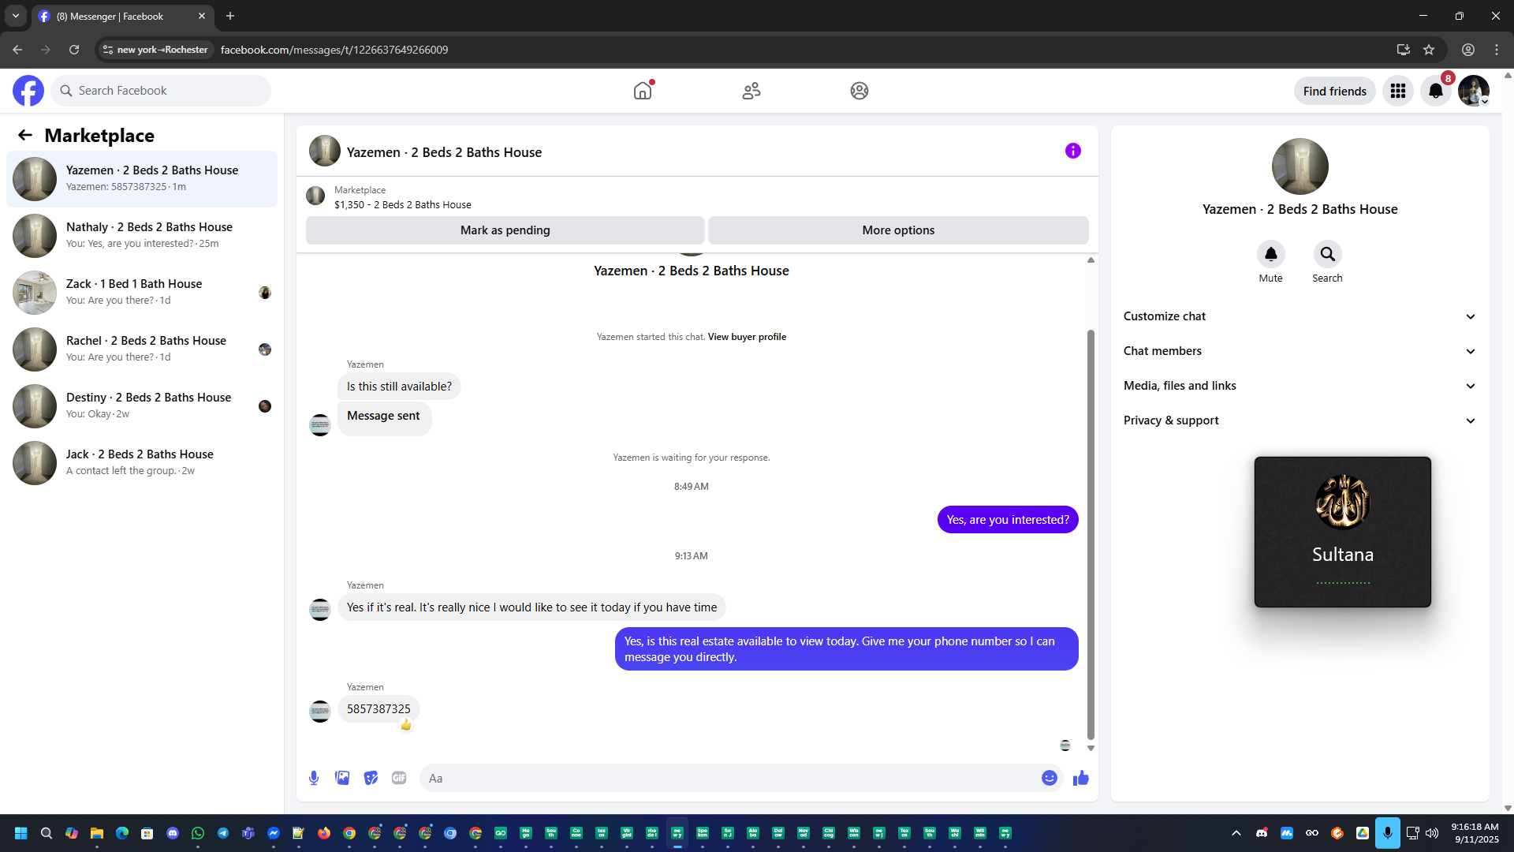Open the View buyer profile link
1514x852 pixels.
747,337
